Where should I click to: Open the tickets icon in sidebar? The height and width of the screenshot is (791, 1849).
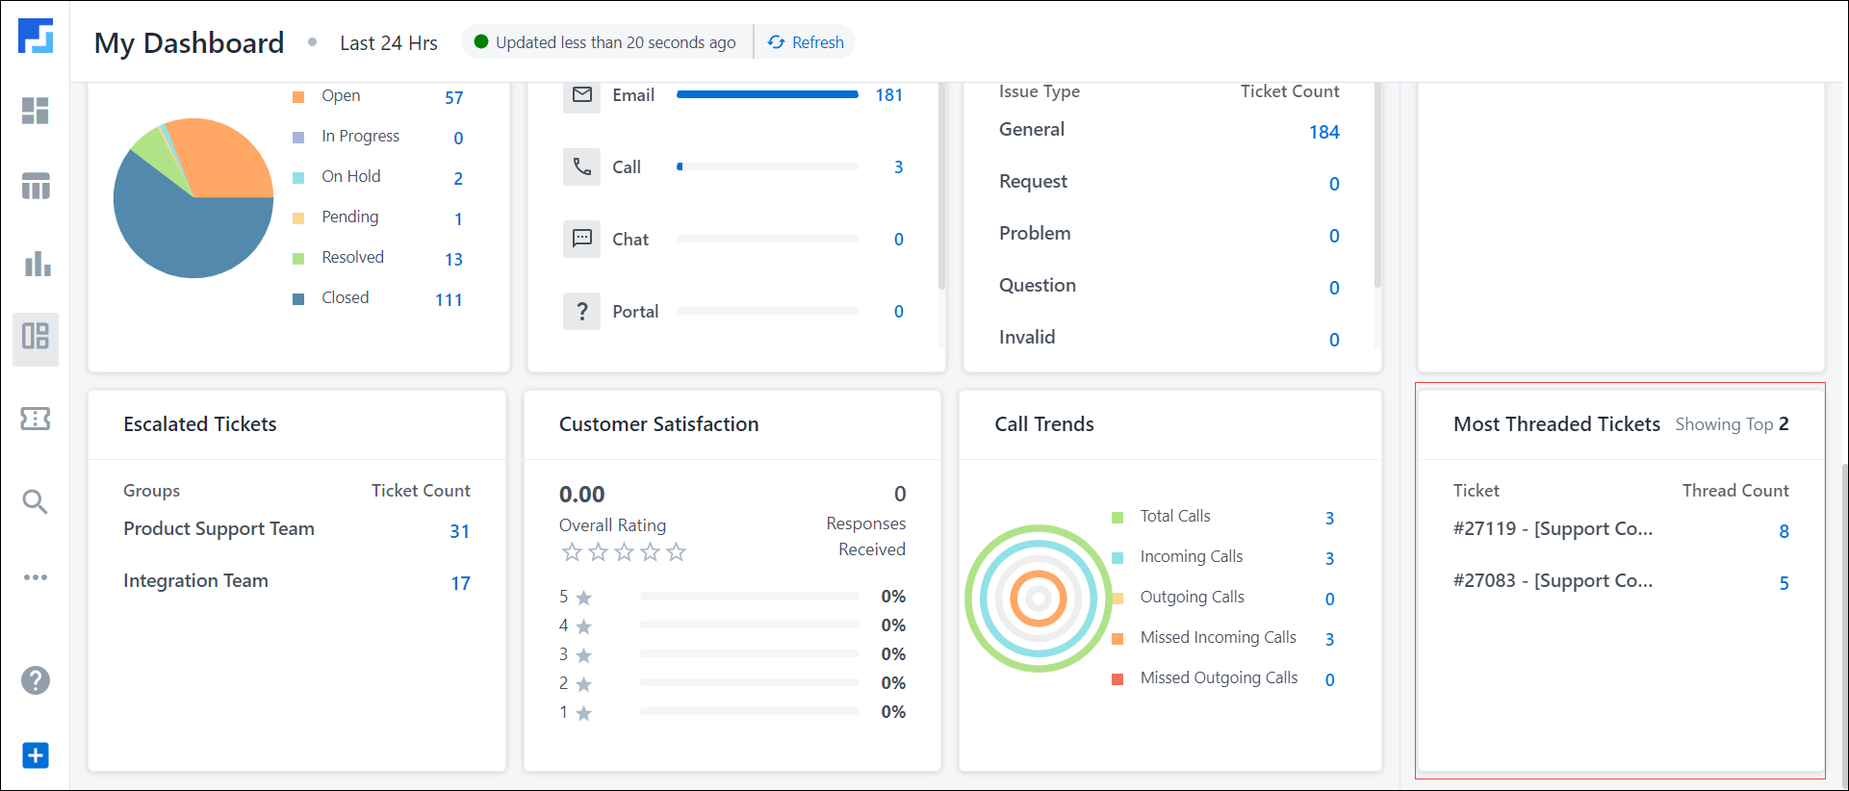[36, 419]
